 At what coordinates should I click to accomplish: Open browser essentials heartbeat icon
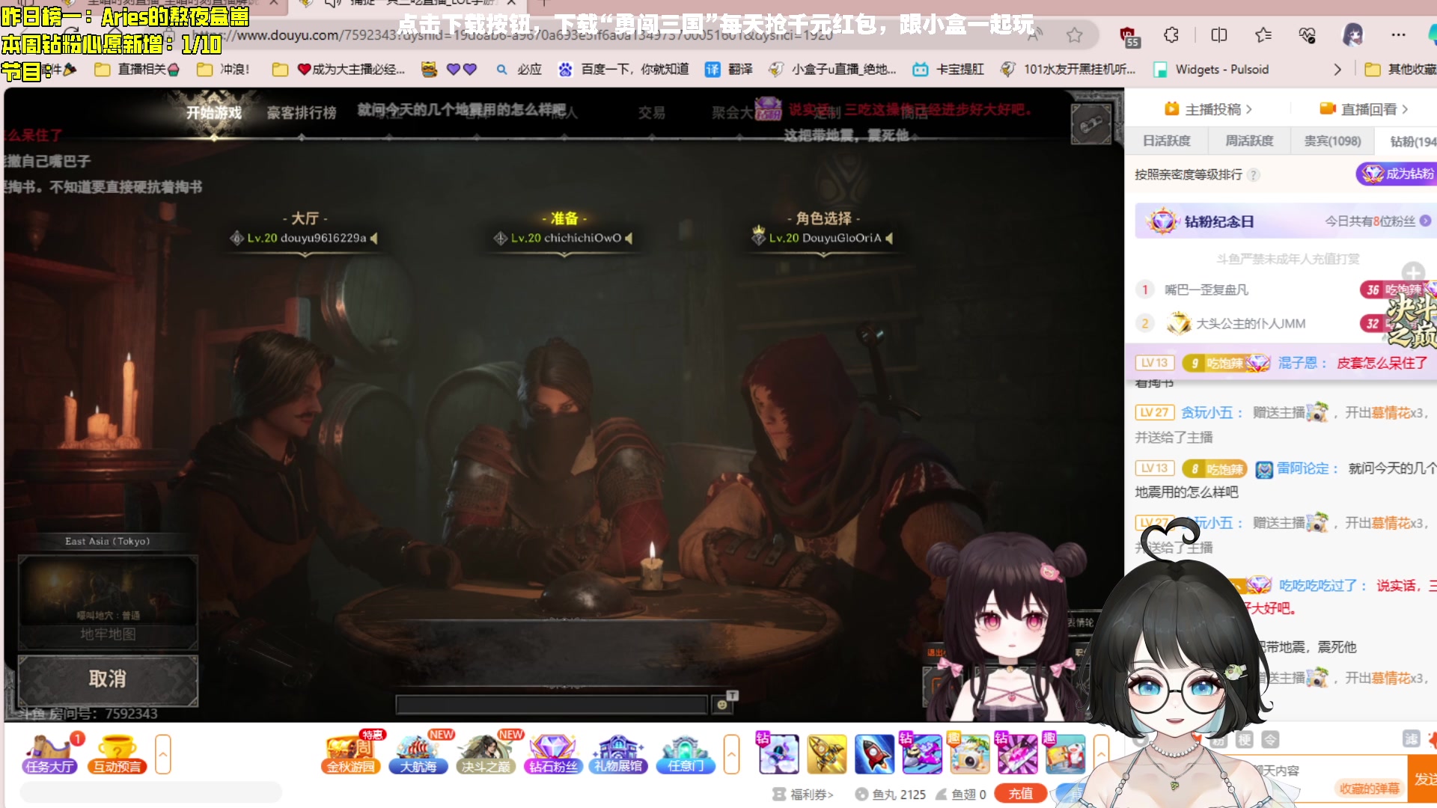click(1308, 35)
